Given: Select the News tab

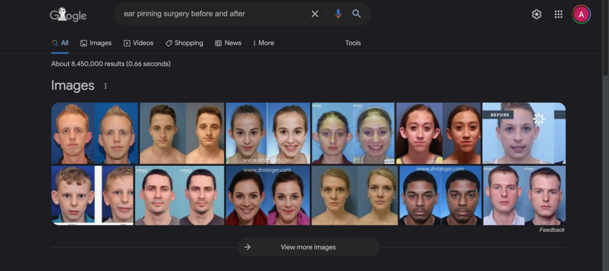Looking at the screenshot, I should click(228, 43).
